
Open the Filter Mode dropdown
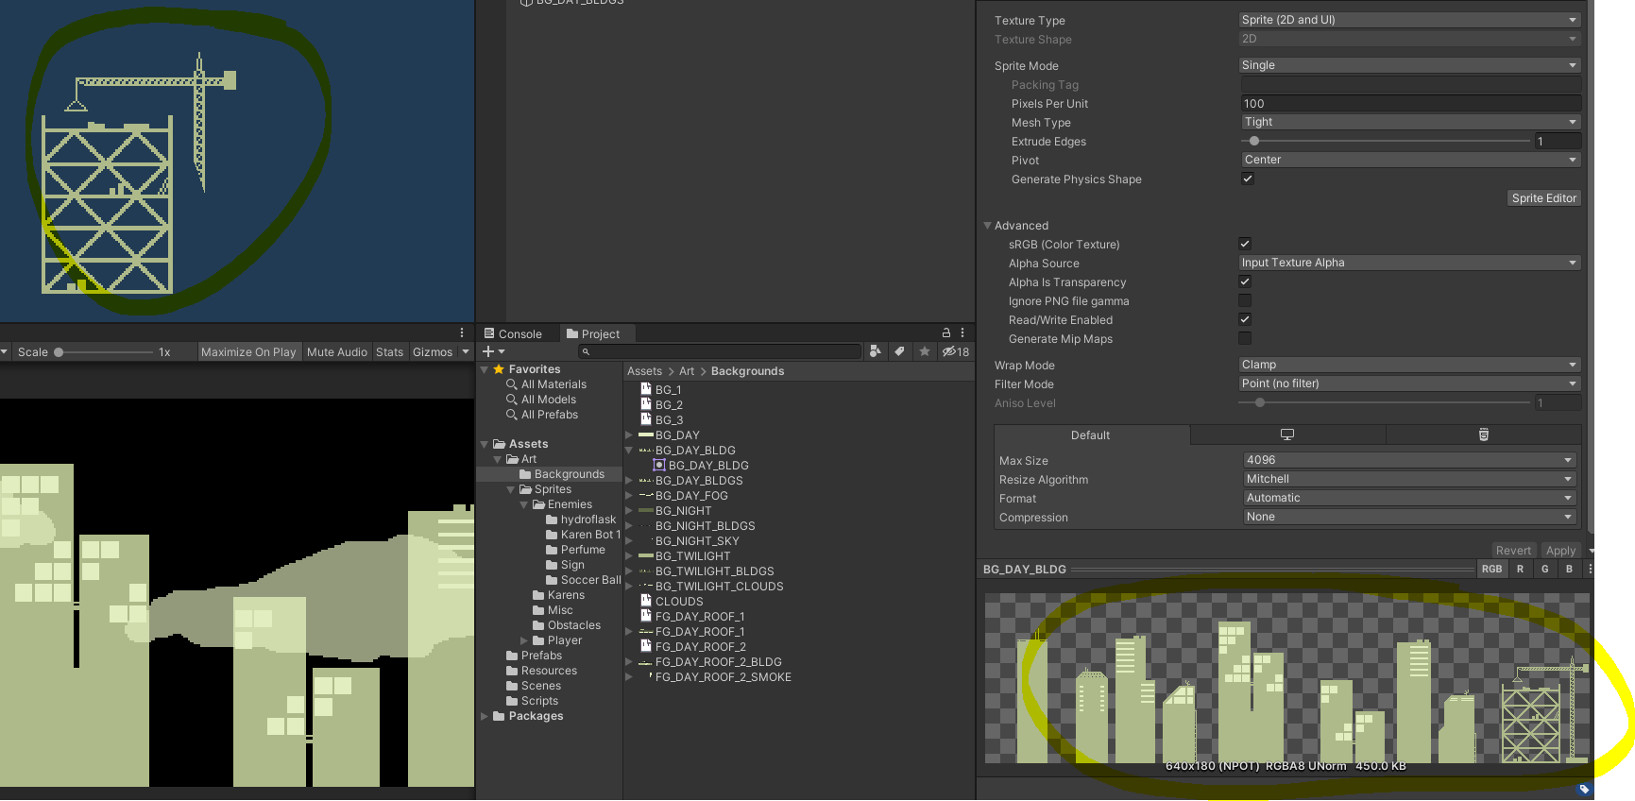1409,383
